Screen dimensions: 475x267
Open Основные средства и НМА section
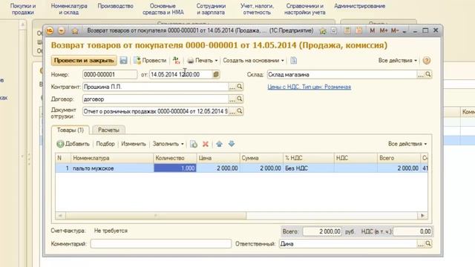coord(163,9)
